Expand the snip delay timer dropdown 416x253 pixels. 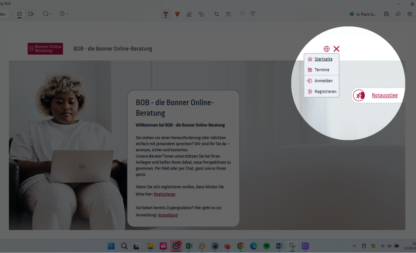[x=64, y=14]
